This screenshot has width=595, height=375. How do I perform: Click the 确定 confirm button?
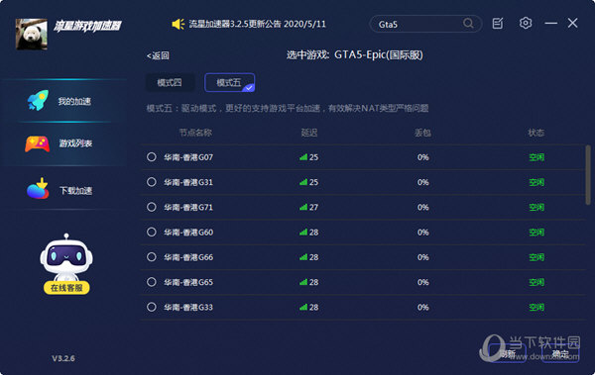(x=560, y=354)
